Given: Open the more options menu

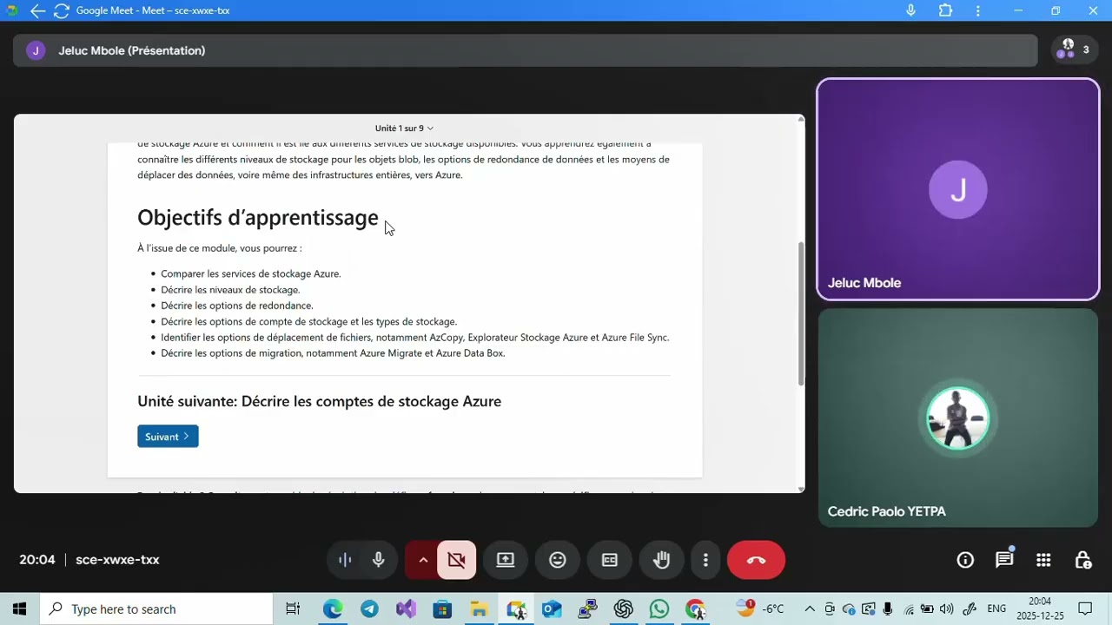Looking at the screenshot, I should [x=706, y=560].
